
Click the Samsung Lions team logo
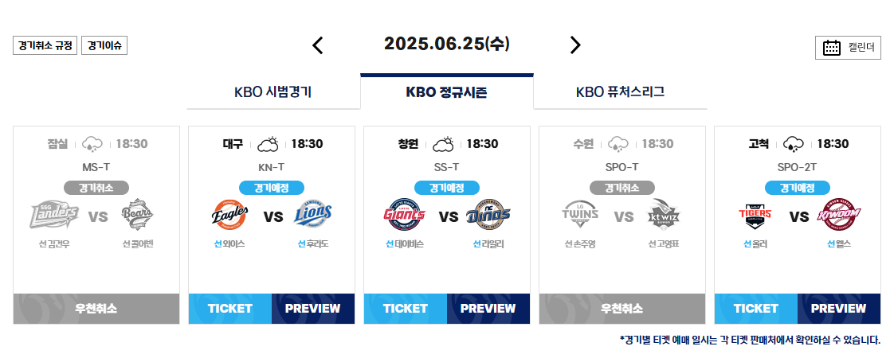[x=313, y=215]
